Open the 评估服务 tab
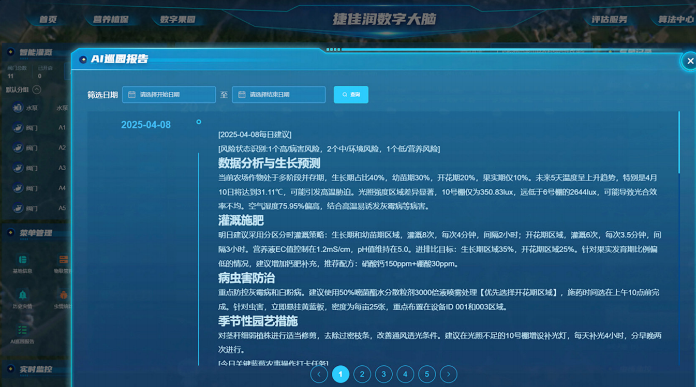The width and height of the screenshot is (696, 387). click(x=609, y=20)
